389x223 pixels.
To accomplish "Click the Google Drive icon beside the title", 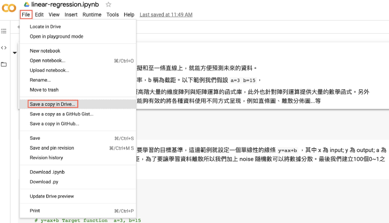I will (26, 4).
